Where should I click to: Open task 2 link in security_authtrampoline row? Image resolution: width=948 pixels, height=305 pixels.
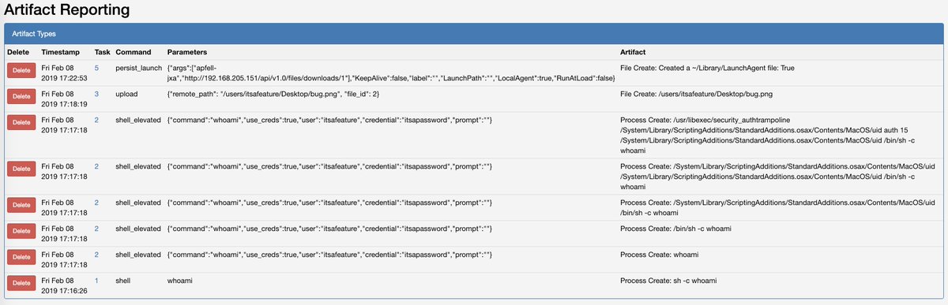coord(96,120)
